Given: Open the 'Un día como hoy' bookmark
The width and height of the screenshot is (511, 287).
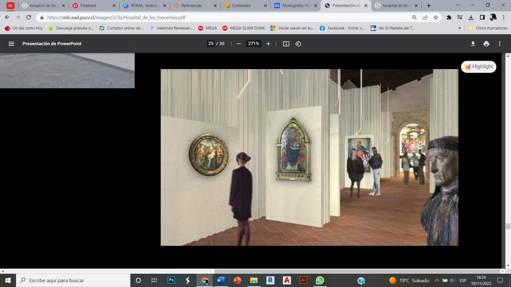Looking at the screenshot, I should click(24, 29).
